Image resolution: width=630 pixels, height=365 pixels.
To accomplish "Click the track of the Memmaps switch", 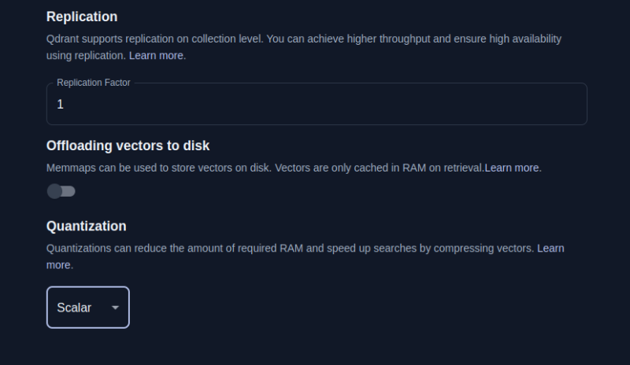I will tap(70, 191).
